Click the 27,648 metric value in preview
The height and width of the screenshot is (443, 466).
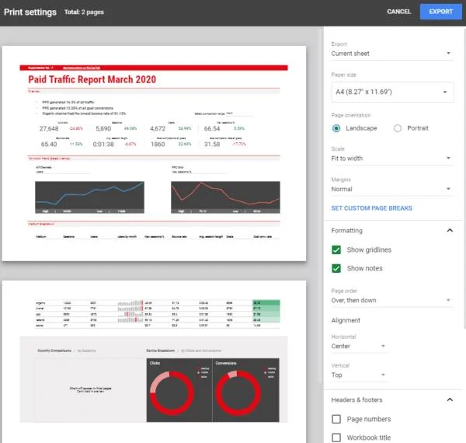(49, 128)
